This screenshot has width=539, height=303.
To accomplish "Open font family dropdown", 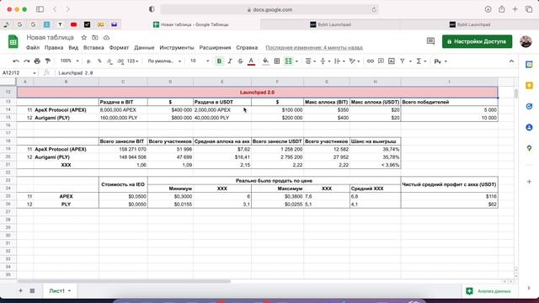I will [164, 61].
